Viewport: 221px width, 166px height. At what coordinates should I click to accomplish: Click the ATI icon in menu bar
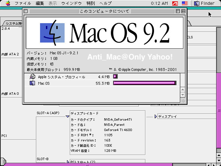pos(175,3)
